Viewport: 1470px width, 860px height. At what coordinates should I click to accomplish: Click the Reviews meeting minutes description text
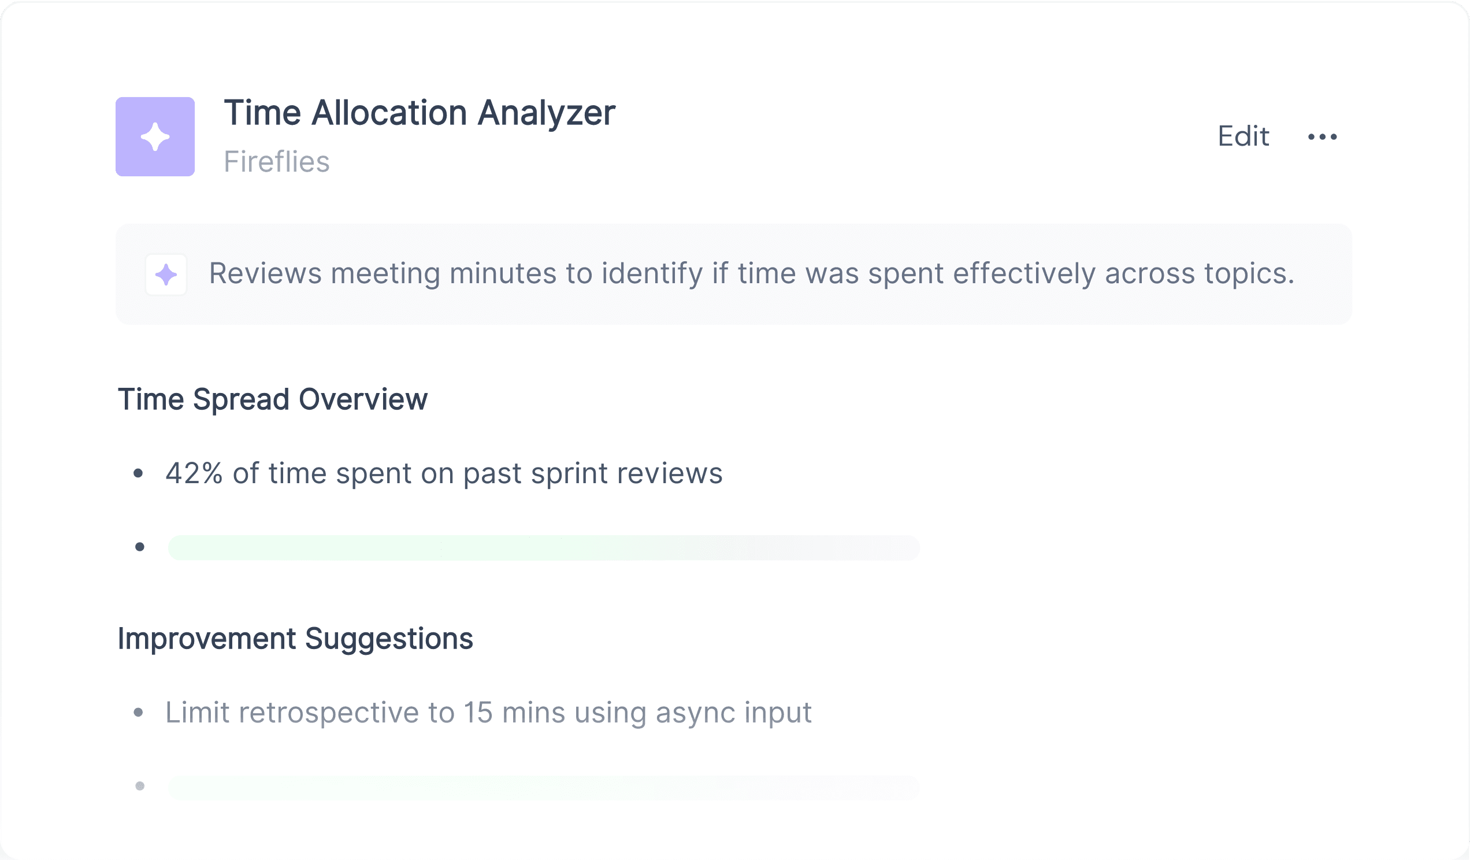[751, 273]
